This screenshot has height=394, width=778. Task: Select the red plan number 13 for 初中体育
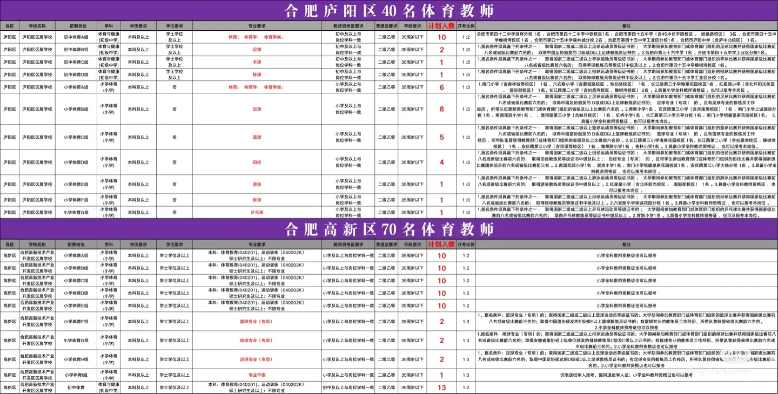coord(442,386)
